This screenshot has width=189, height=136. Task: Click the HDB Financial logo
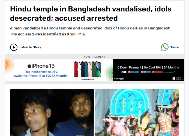(x=146, y=72)
